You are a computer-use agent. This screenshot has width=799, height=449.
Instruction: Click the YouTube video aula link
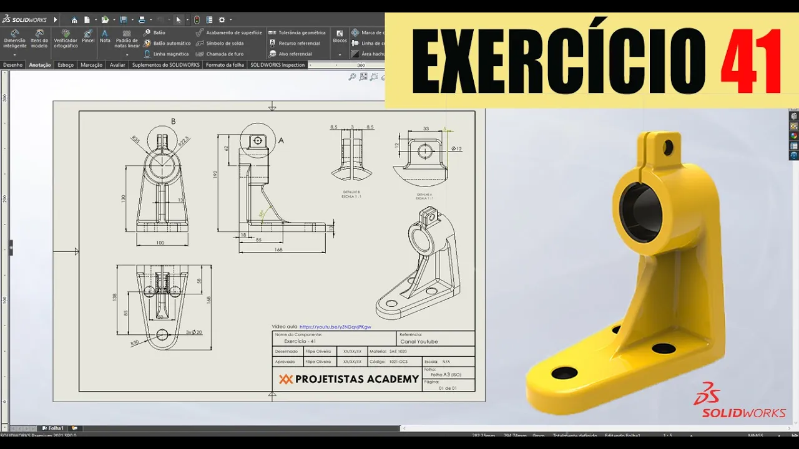pos(335,326)
